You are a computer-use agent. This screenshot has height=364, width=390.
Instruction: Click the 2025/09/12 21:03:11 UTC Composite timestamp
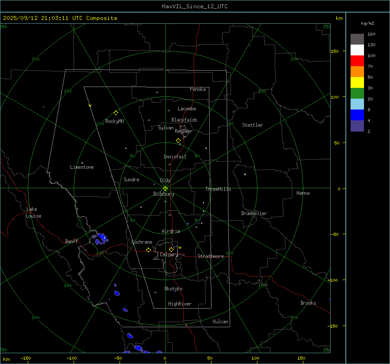[60, 18]
